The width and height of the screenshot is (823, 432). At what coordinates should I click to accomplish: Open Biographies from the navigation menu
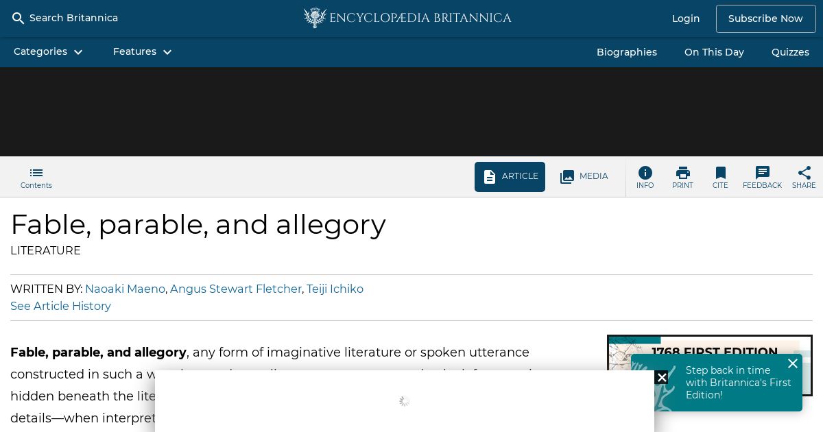(x=627, y=52)
